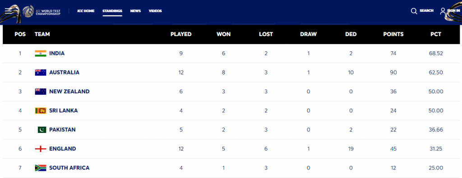Select the Standings tab
This screenshot has width=462, height=178.
[x=112, y=11]
